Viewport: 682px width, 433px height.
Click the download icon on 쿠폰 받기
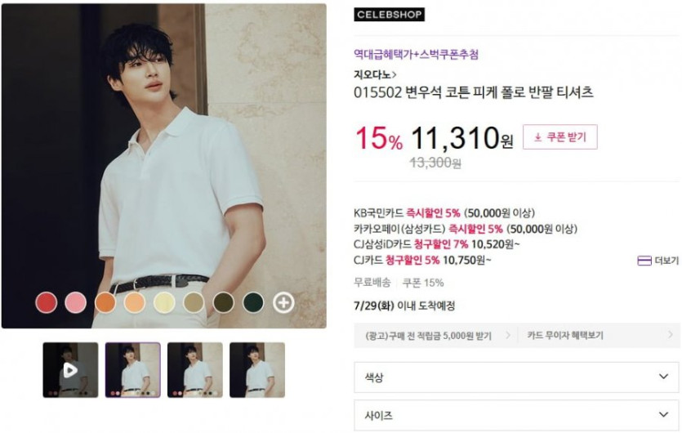click(537, 137)
